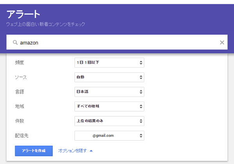This screenshot has height=164, width=234.
Task: Click the アラートを作成 button
Action: click(34, 151)
